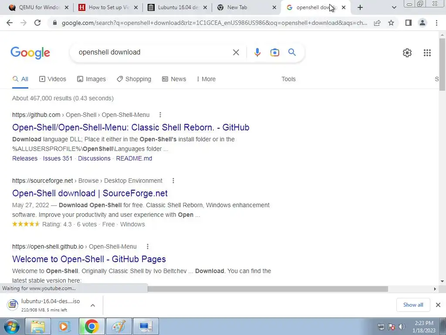This screenshot has width=446, height=335.
Task: Open options for the GitHub result
Action: pos(160,115)
